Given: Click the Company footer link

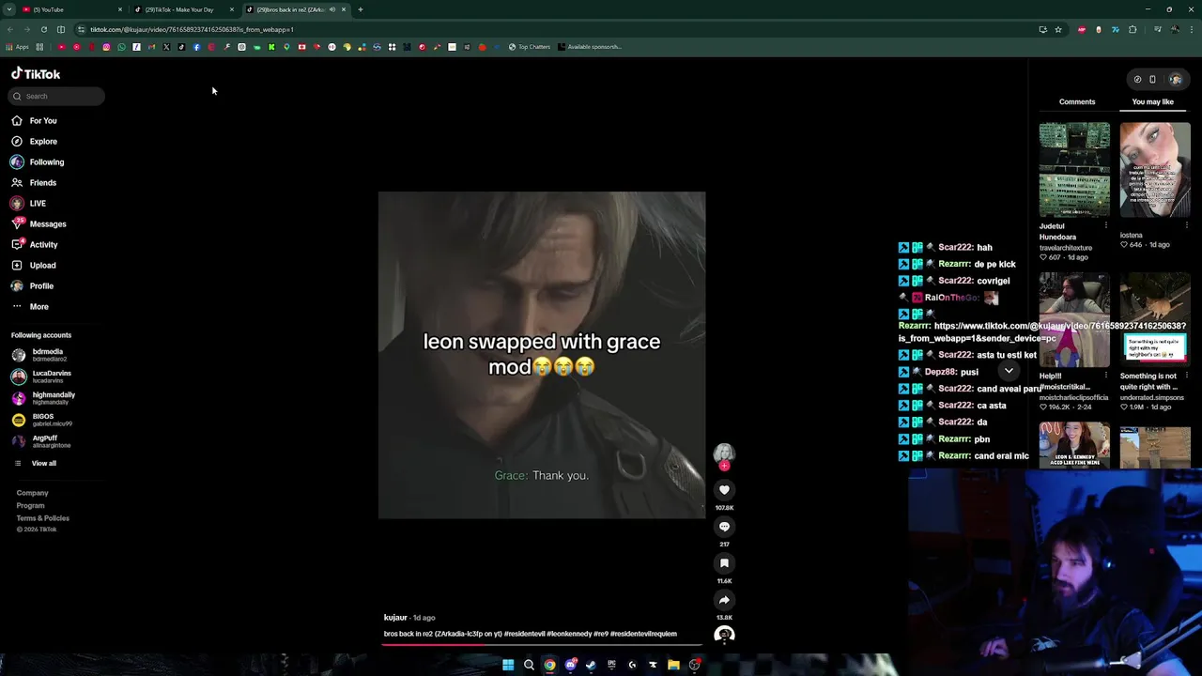Looking at the screenshot, I should (32, 493).
